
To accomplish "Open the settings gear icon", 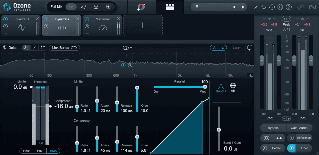I will tap(280, 7).
